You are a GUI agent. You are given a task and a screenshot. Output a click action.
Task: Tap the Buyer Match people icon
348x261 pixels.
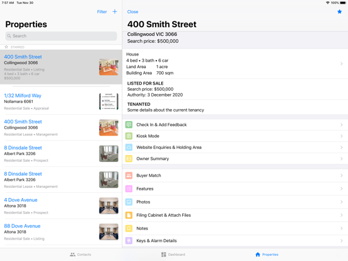(x=129, y=175)
